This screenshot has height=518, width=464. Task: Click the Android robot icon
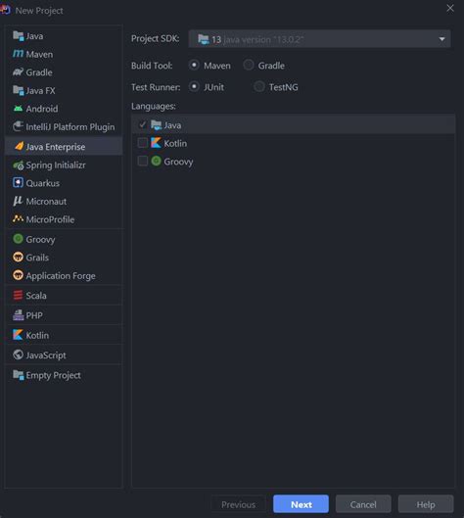pos(19,109)
